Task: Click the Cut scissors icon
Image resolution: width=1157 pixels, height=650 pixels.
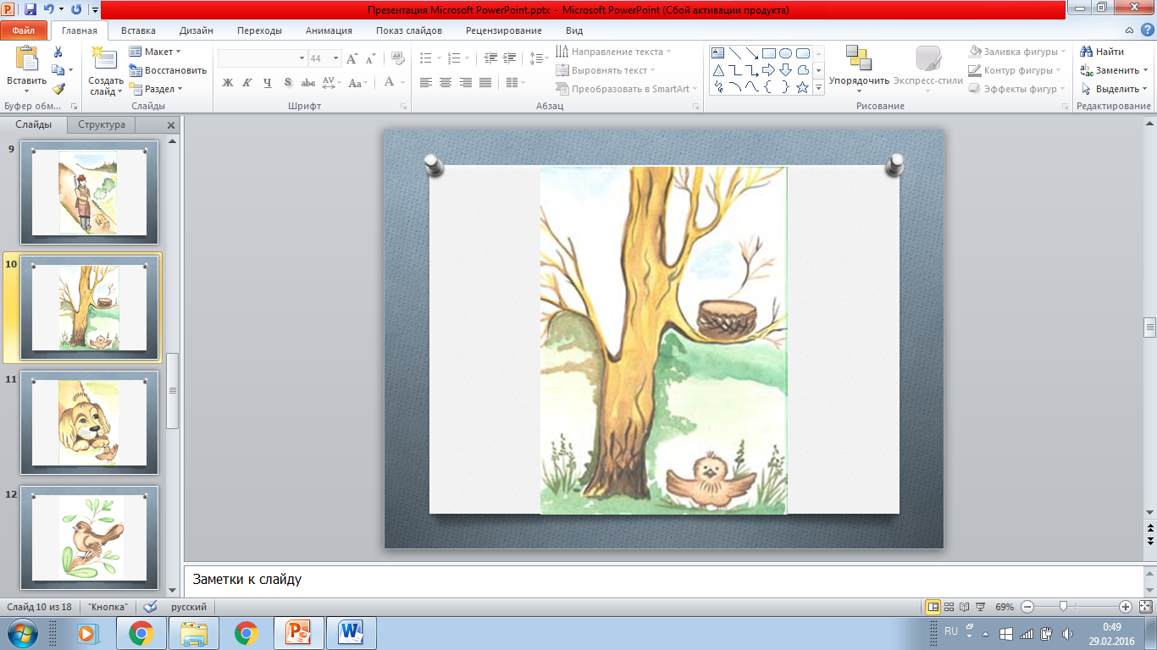Action: [58, 52]
